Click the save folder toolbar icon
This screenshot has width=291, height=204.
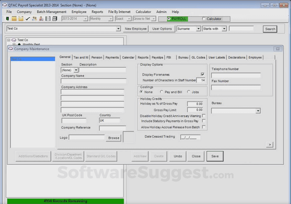[x=21, y=19]
